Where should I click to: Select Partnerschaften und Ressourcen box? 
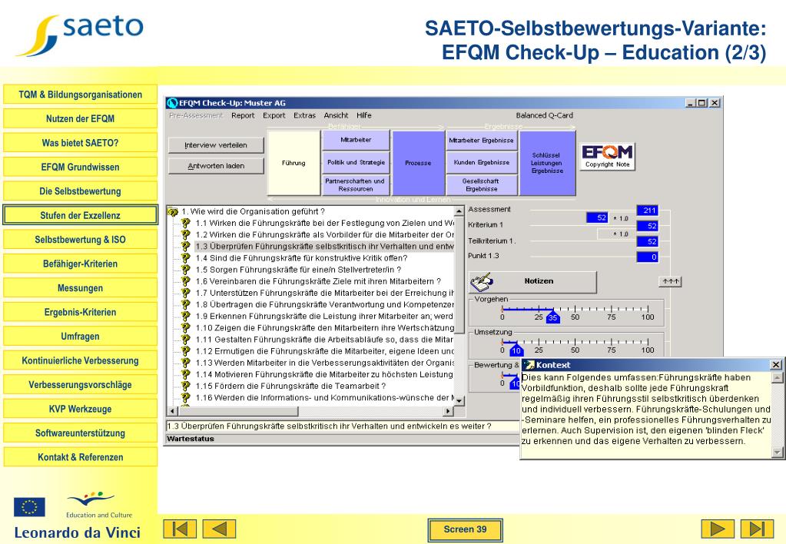[x=356, y=185]
